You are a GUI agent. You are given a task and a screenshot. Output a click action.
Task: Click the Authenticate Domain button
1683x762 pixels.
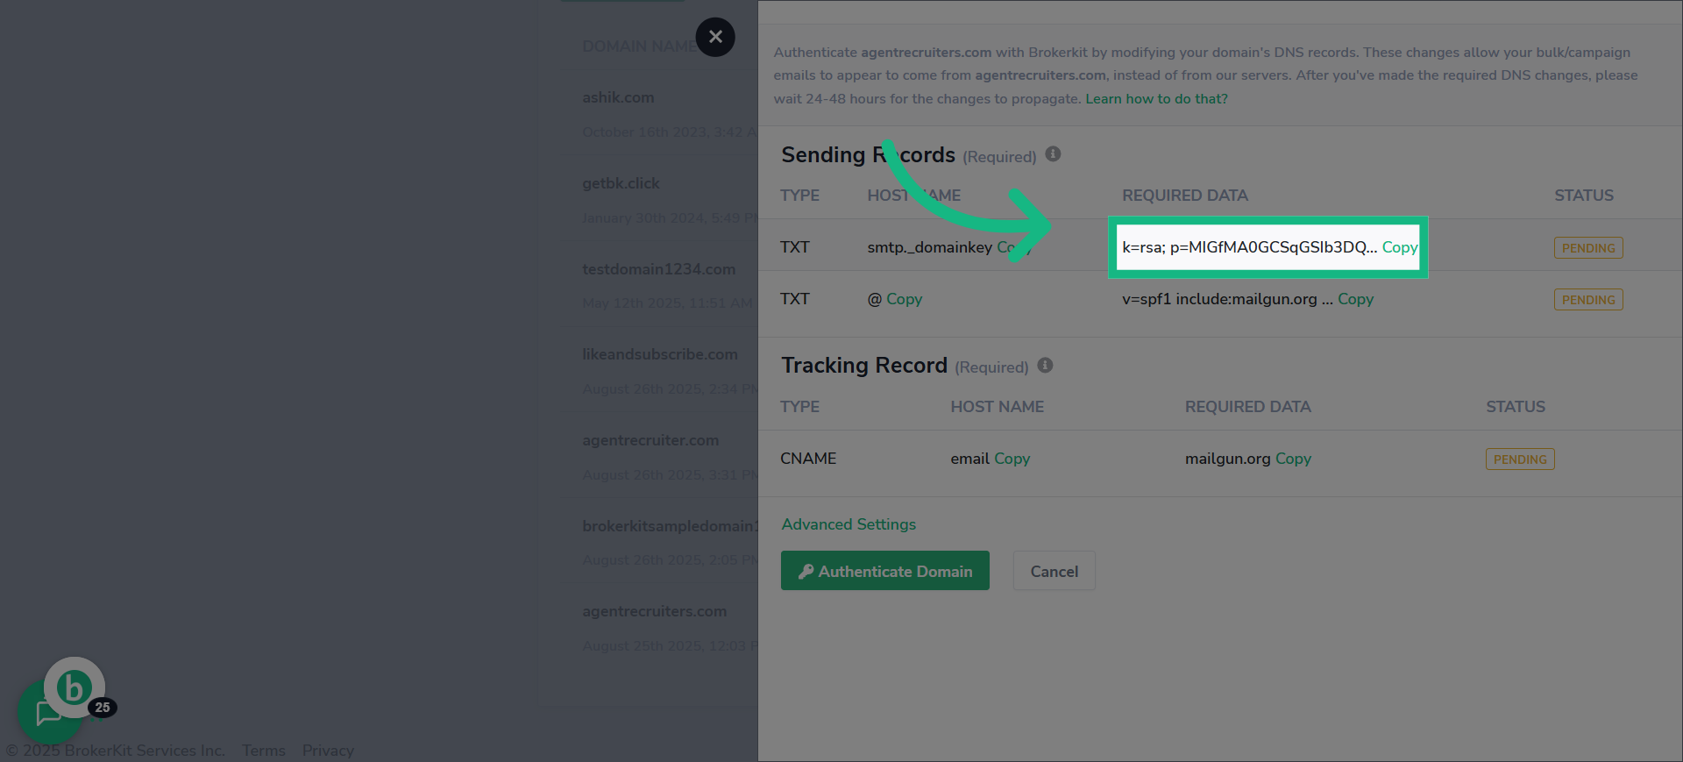(x=885, y=571)
